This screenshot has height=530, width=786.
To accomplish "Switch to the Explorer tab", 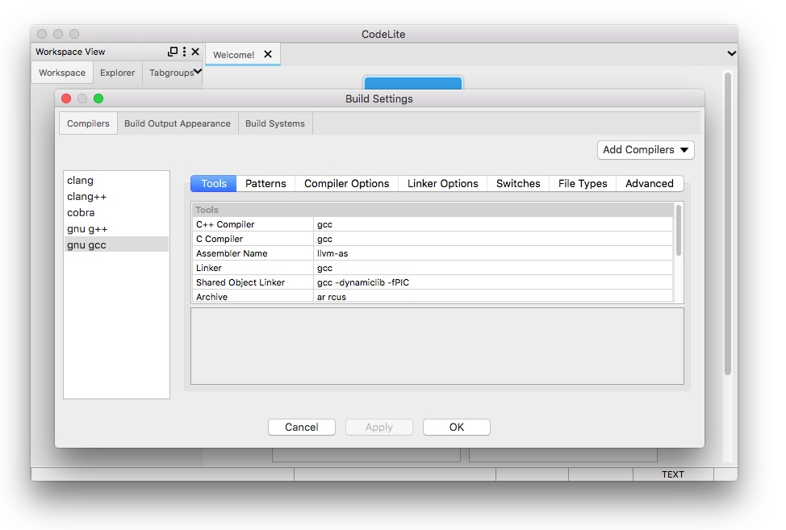I will (x=117, y=73).
